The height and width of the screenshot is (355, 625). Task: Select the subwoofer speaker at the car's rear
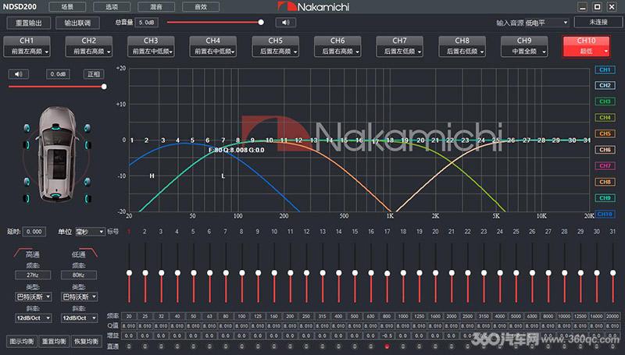(55, 196)
